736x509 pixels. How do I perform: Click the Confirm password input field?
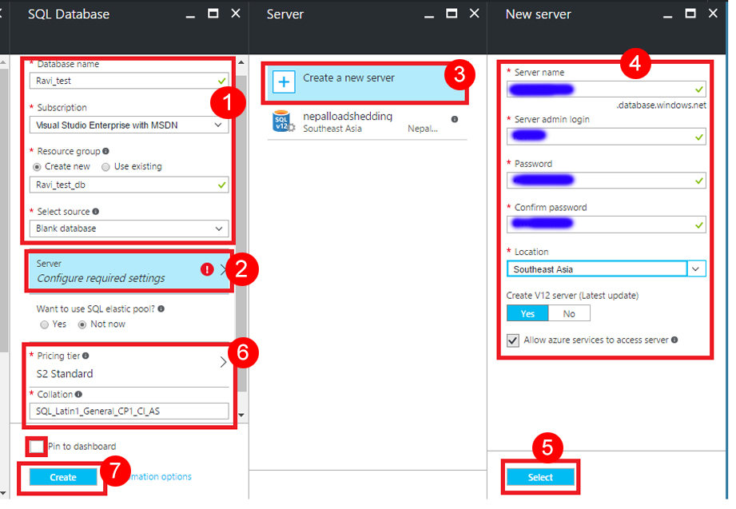point(606,225)
